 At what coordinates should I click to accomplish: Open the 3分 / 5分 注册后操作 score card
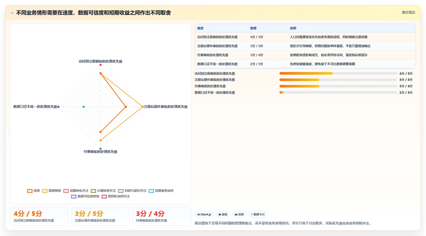tap(100, 216)
